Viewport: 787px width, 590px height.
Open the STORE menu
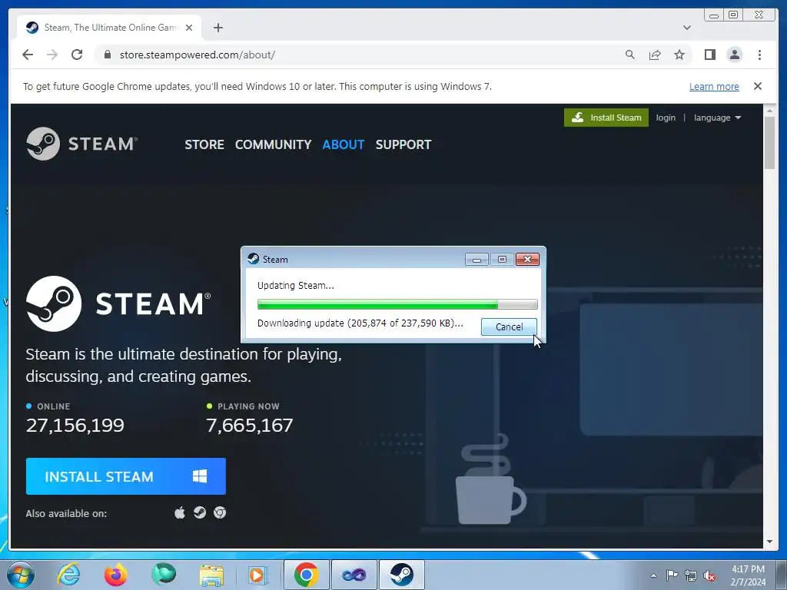pyautogui.click(x=204, y=144)
